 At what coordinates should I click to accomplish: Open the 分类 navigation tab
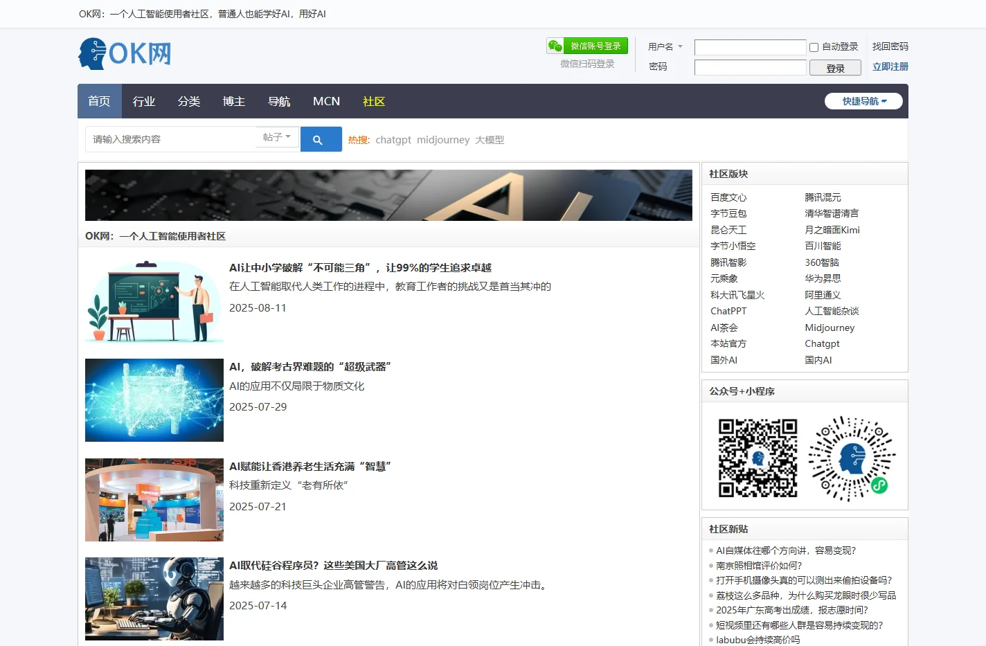(189, 101)
